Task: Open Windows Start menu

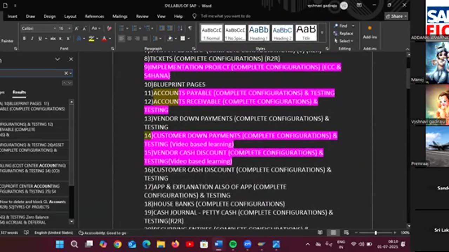Action: coord(60,244)
